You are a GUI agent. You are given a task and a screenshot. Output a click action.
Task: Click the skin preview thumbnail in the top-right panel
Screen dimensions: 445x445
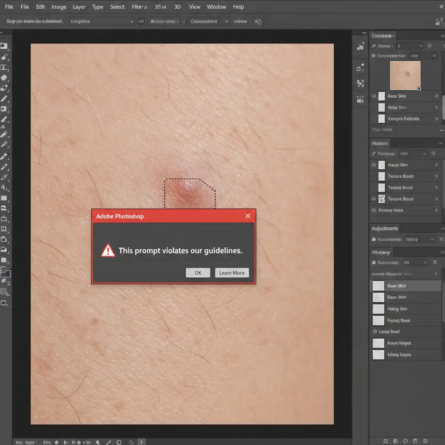(405, 76)
